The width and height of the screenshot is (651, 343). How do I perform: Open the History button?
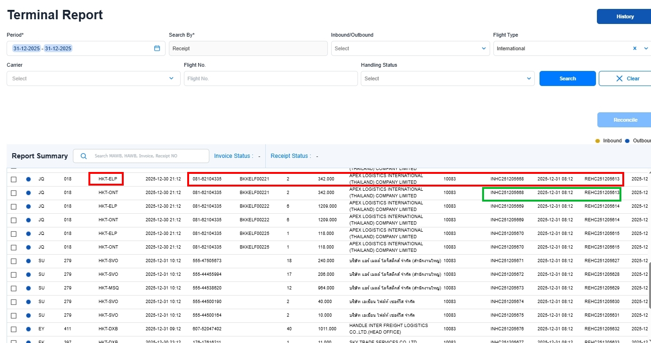625,16
